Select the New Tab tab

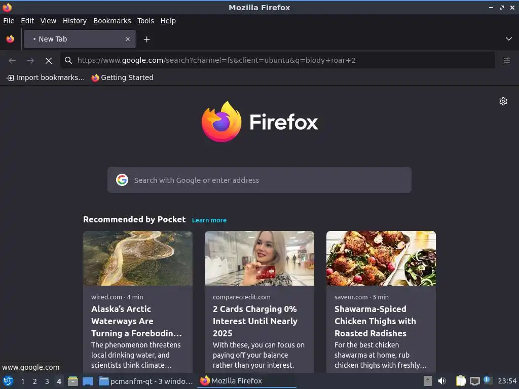tap(80, 39)
